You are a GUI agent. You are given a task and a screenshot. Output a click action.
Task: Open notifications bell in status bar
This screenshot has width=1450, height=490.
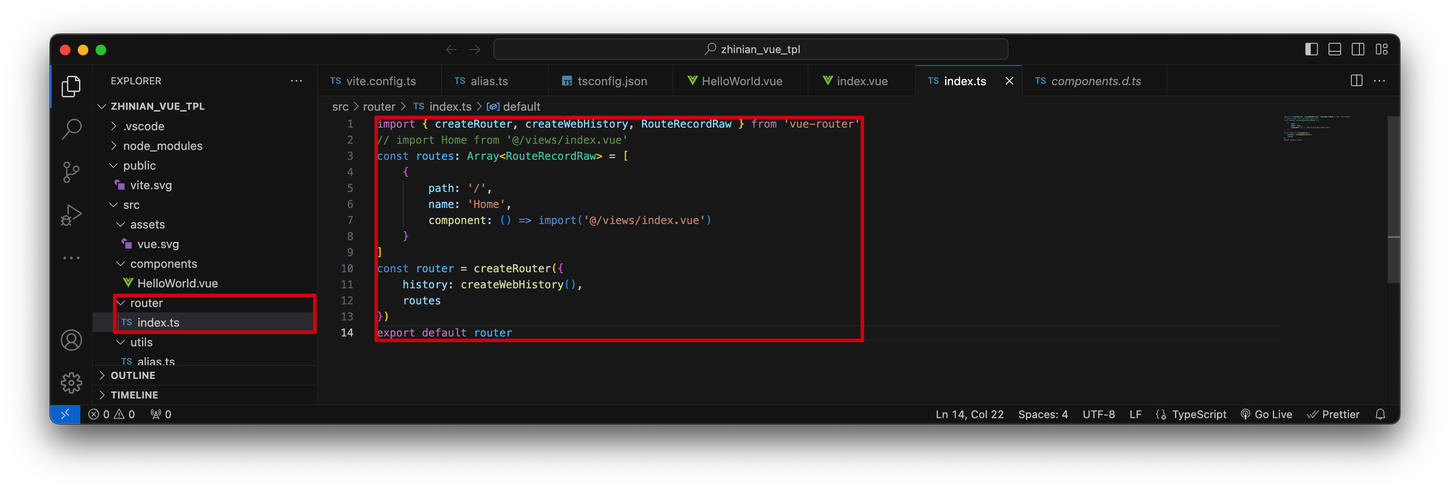pyautogui.click(x=1380, y=414)
